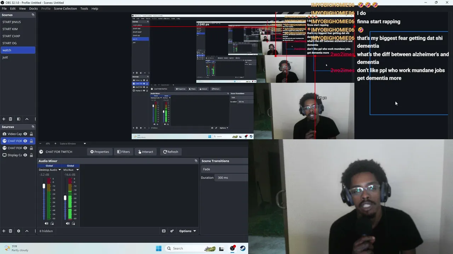Zoom out preview with minus icon

[x=40, y=144]
